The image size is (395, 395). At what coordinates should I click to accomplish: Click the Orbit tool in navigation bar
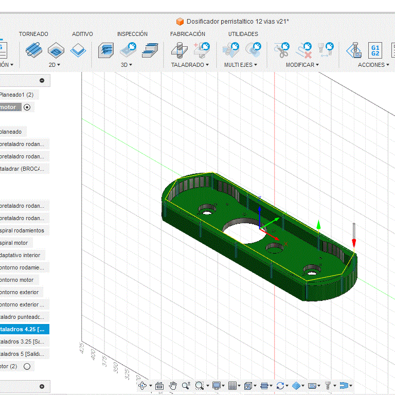142,385
